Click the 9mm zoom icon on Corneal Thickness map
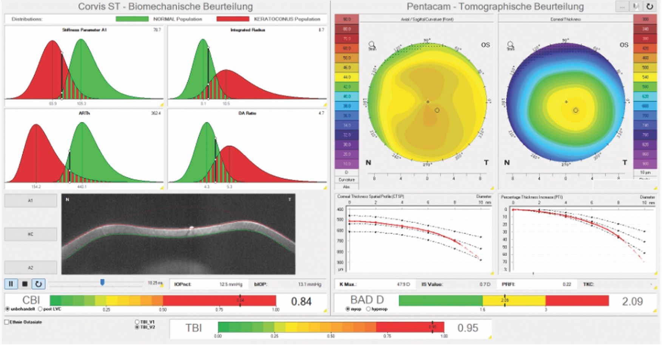Screen dimensions: 662x345 click(x=511, y=46)
